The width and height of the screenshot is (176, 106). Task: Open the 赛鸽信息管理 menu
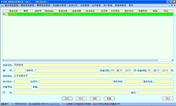click(27, 5)
